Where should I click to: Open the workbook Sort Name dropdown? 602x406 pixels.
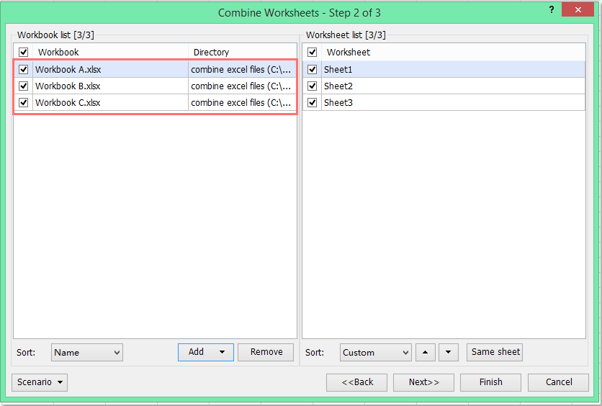click(87, 353)
